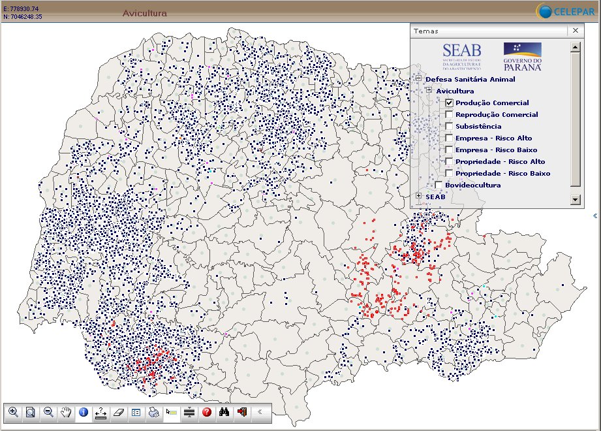
Task: Click the blue info identify tool
Action: click(x=84, y=412)
